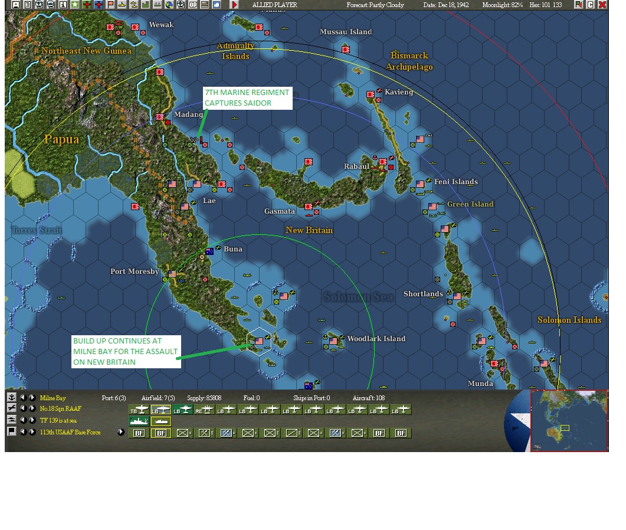Click the flag icon beside 113th USAAF Base Force

coord(12,432)
